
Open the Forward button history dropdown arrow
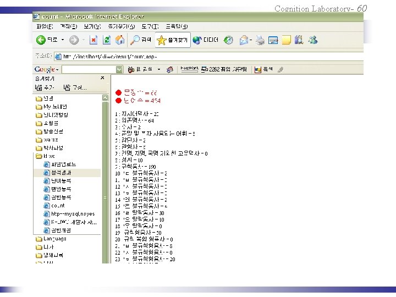tap(84, 40)
